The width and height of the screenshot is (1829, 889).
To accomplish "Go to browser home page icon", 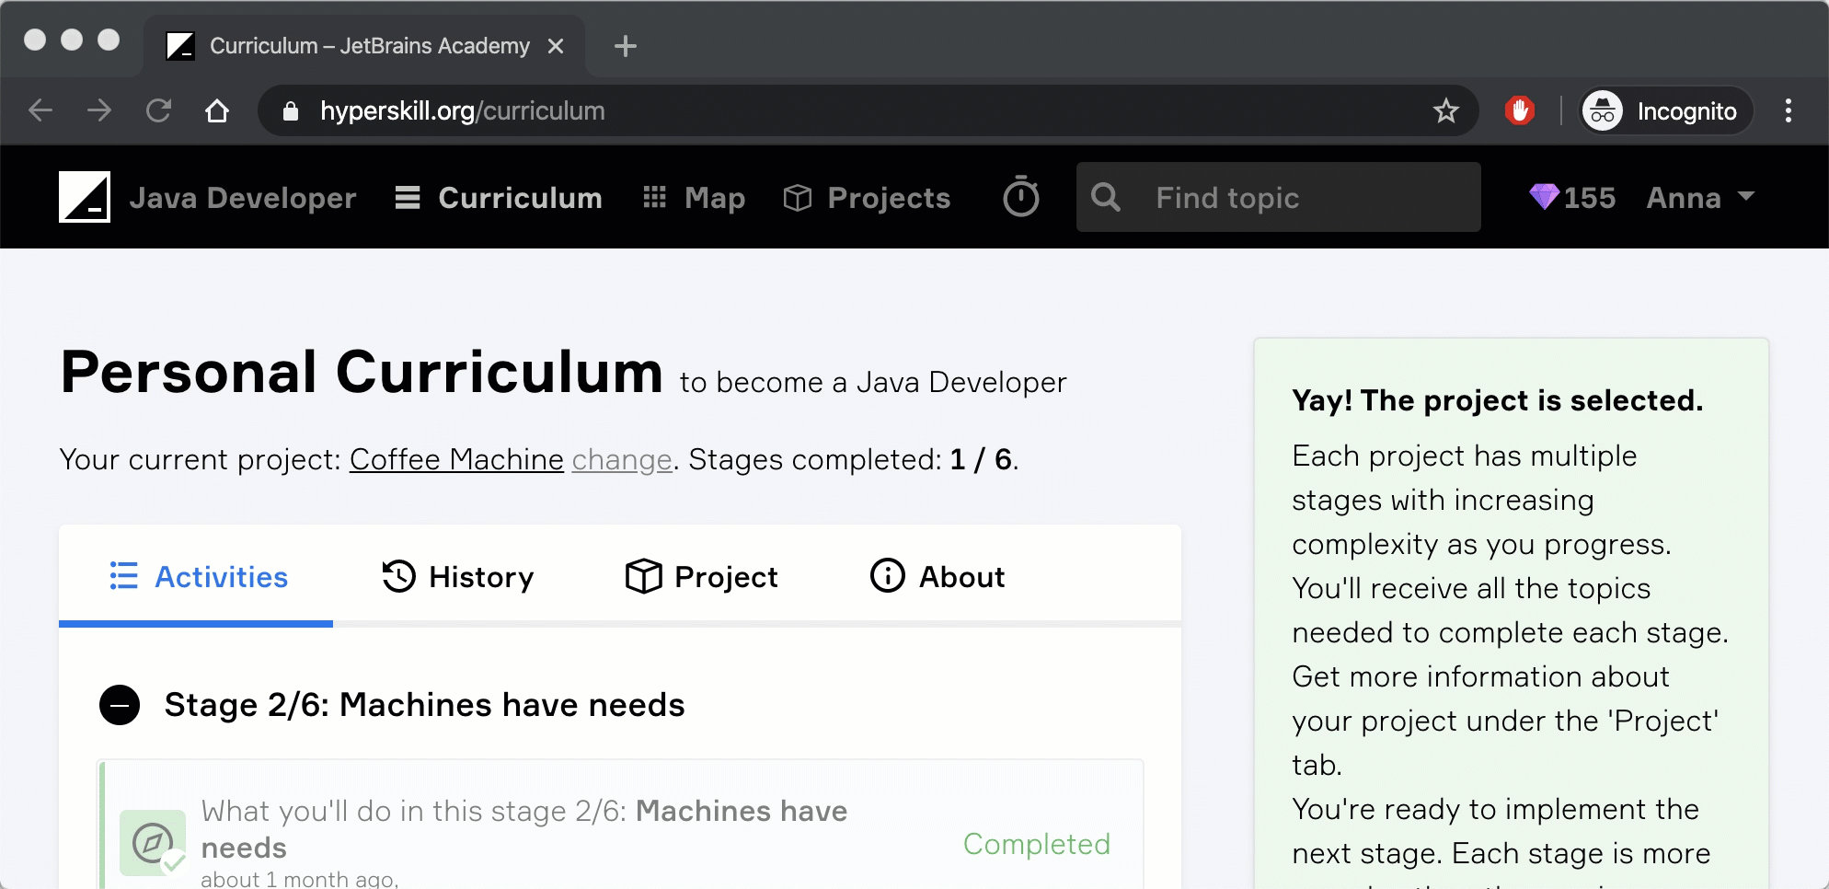I will point(217,110).
